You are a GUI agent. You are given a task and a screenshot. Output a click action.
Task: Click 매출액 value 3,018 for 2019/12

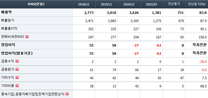112,13
